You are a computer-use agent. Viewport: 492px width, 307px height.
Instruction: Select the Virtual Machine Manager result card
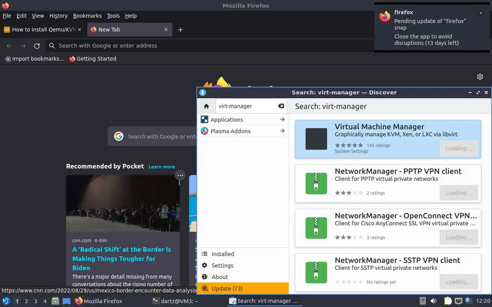388,139
